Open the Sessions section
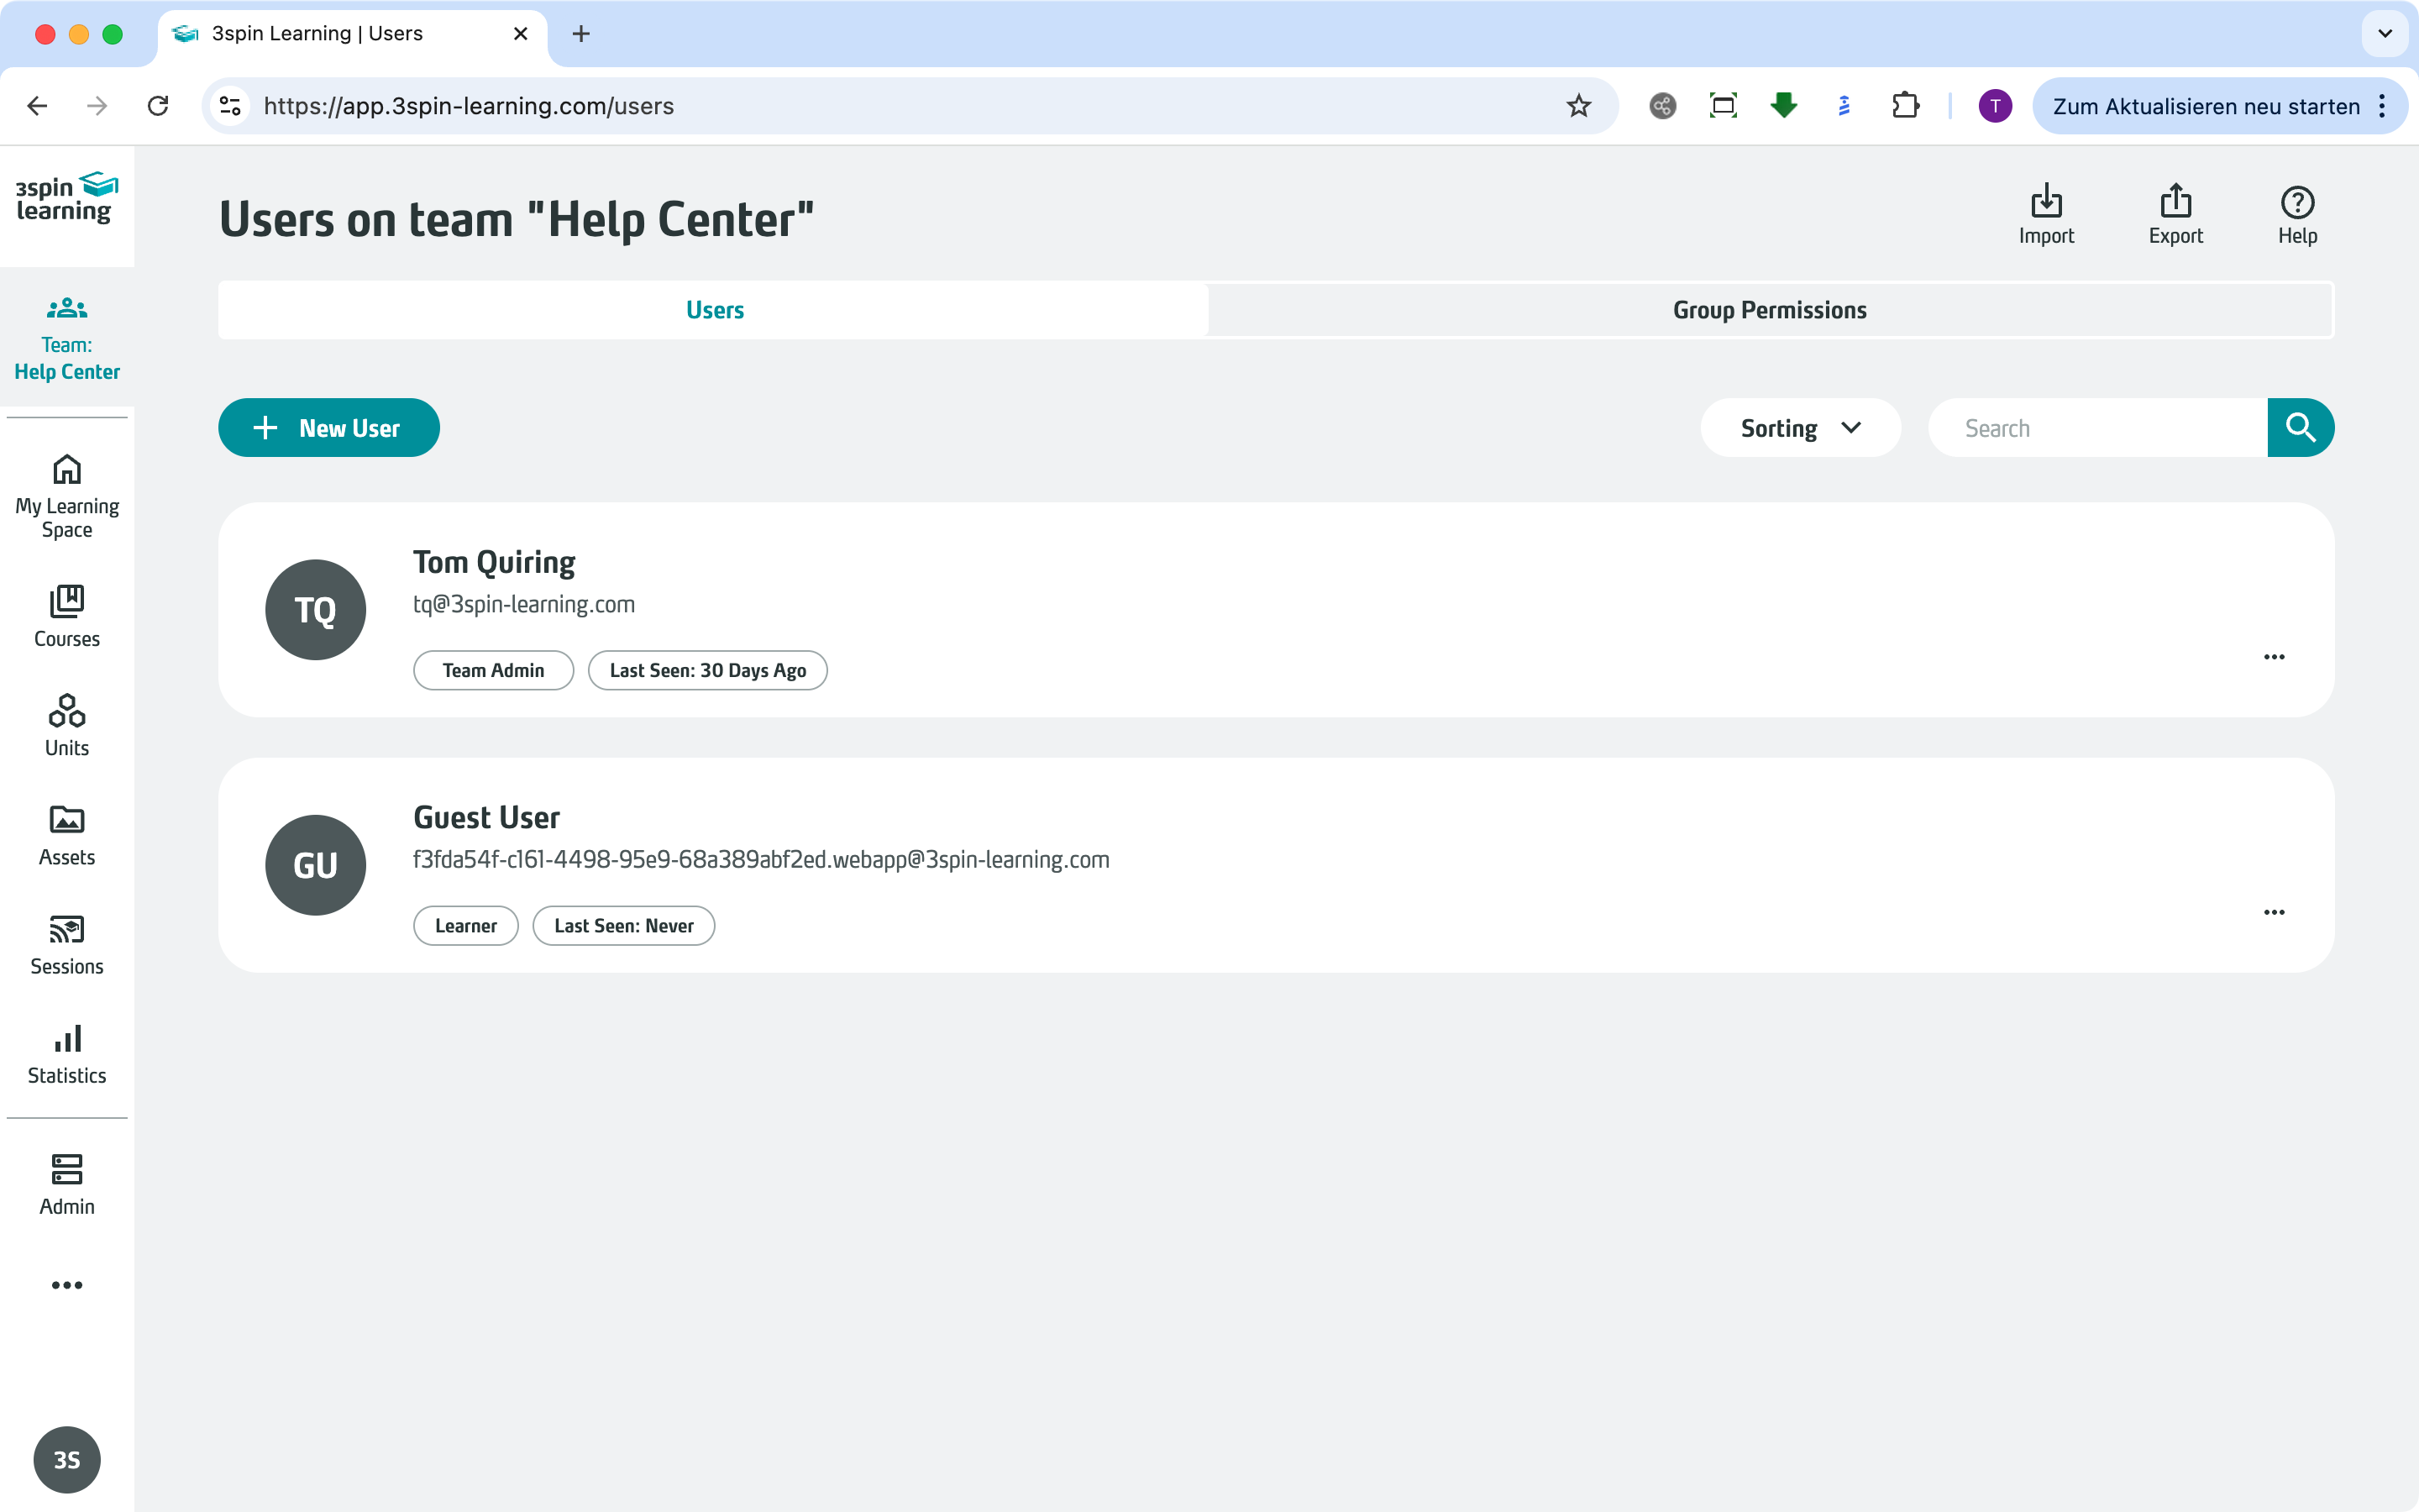The image size is (2419, 1512). click(x=67, y=944)
